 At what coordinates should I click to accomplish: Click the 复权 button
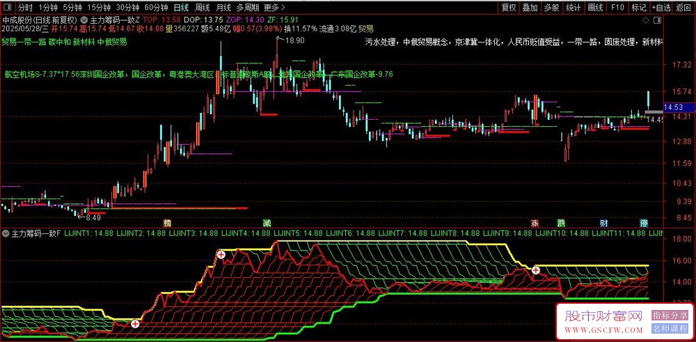[509, 8]
